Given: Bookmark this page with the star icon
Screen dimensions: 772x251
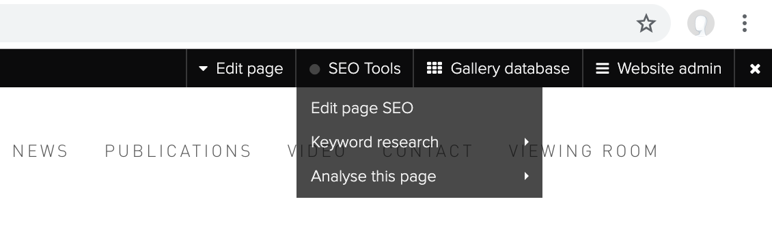Looking at the screenshot, I should (646, 23).
